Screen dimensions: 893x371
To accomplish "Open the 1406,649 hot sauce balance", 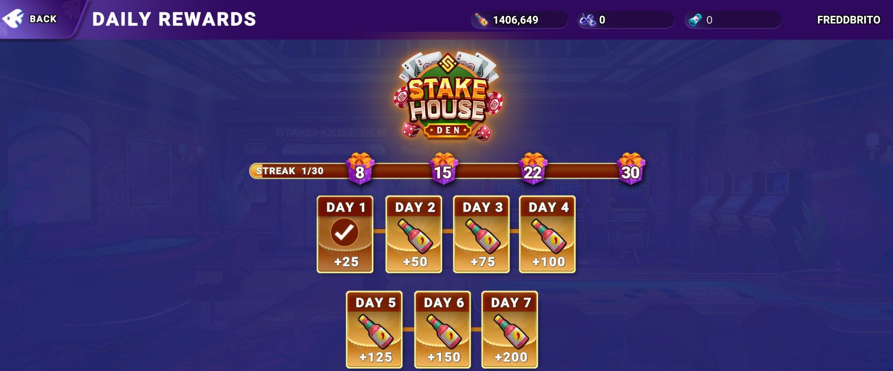I will coord(519,20).
